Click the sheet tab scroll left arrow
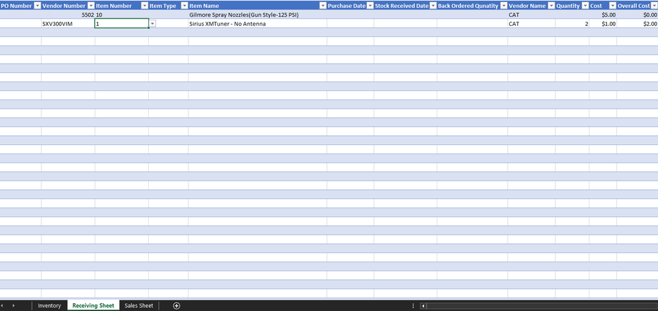This screenshot has width=658, height=311. 2,306
